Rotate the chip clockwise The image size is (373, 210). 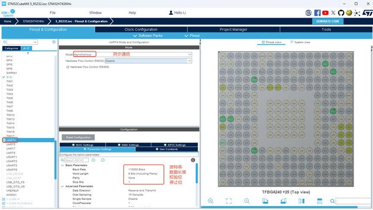265,201
